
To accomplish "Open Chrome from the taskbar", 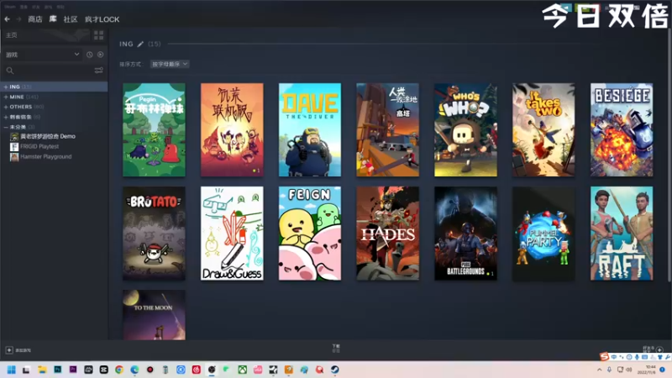I will (119, 370).
